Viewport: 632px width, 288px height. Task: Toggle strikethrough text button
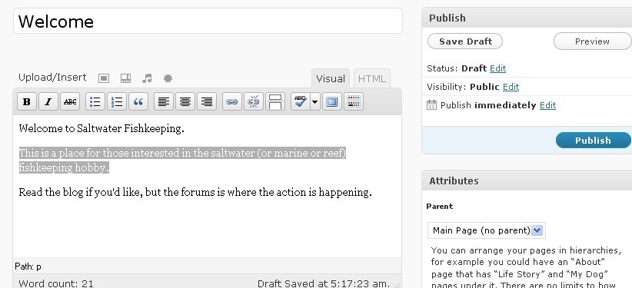click(x=70, y=101)
